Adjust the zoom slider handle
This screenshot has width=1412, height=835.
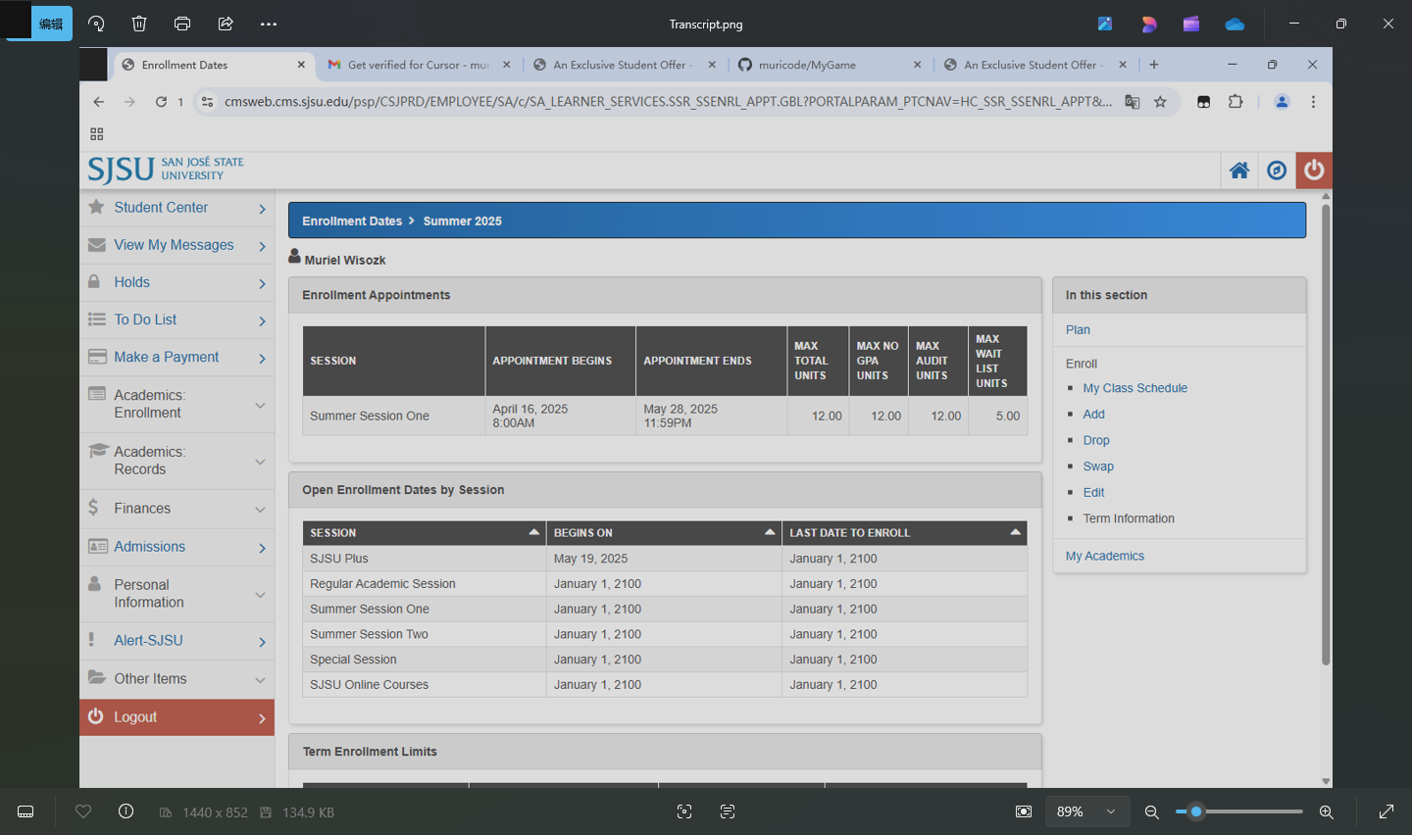click(x=1196, y=811)
